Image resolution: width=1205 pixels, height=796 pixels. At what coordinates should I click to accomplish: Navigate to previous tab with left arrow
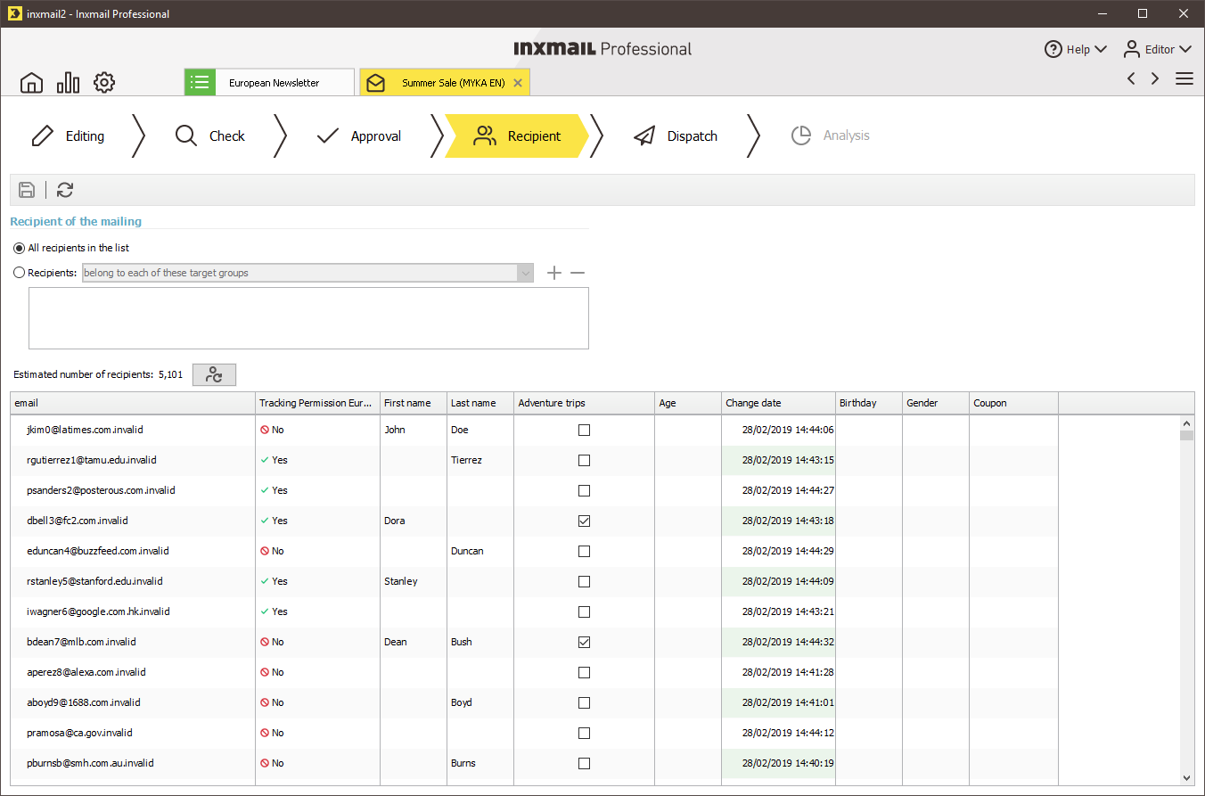point(1131,78)
